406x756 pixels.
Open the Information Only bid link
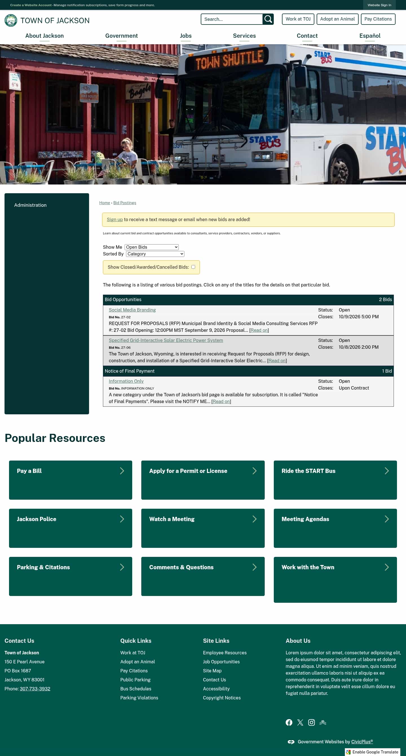point(126,381)
